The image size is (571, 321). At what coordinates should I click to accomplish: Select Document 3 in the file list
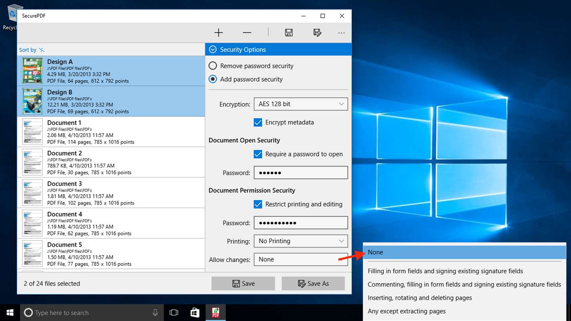coord(111,193)
